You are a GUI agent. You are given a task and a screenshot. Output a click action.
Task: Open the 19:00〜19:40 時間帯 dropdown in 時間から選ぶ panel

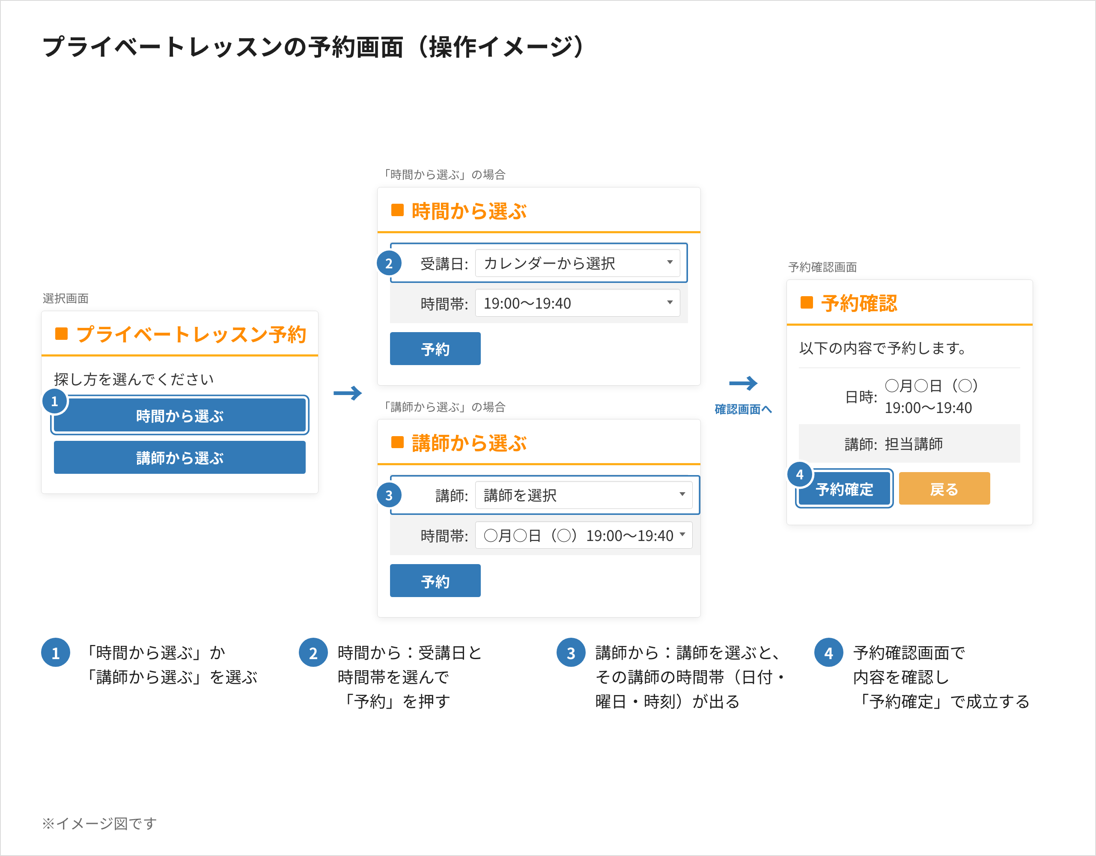577,303
